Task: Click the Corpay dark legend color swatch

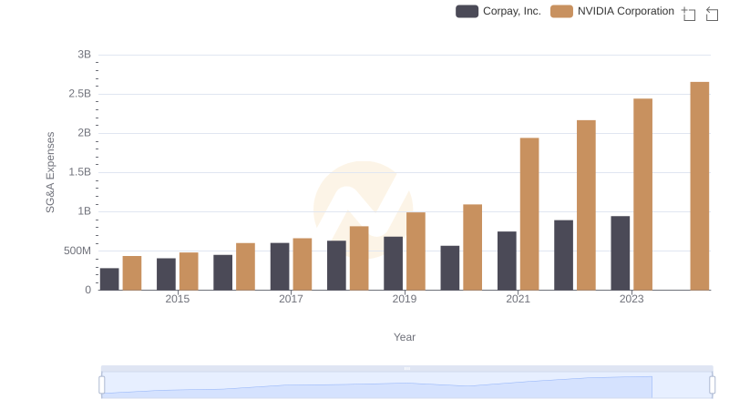Action: tap(467, 11)
